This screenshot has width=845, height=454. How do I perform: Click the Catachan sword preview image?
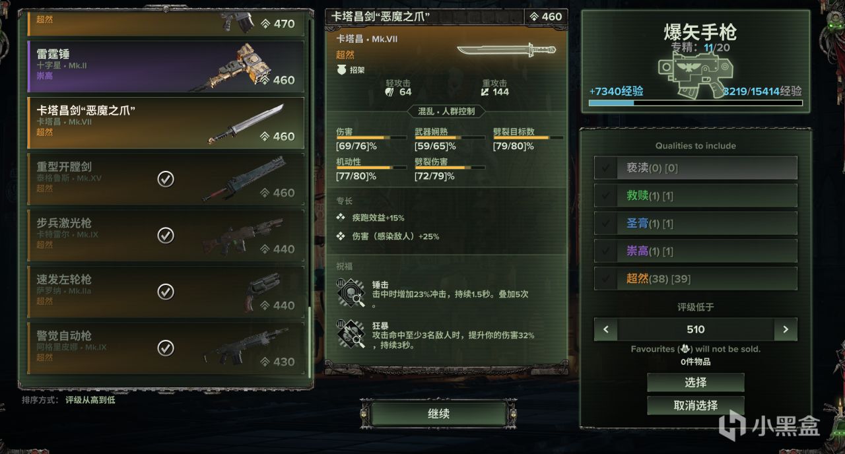pos(506,50)
